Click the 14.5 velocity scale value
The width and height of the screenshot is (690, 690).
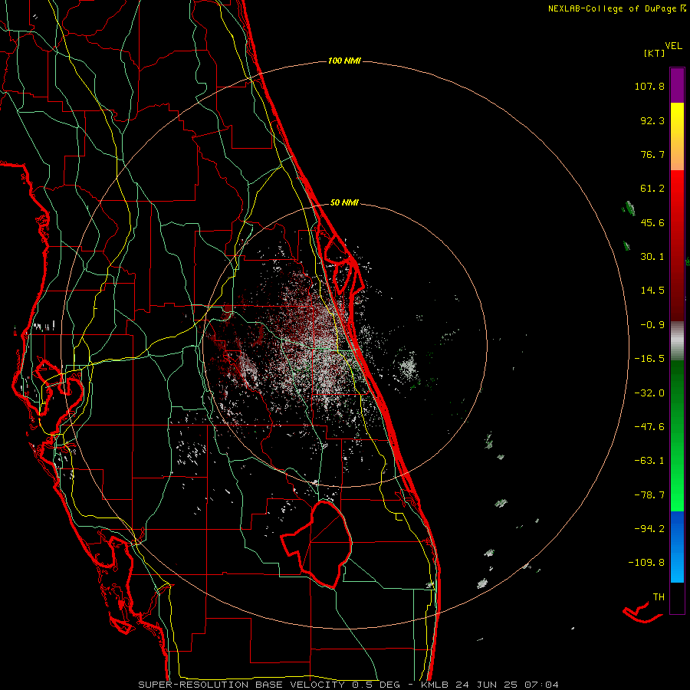tap(652, 291)
